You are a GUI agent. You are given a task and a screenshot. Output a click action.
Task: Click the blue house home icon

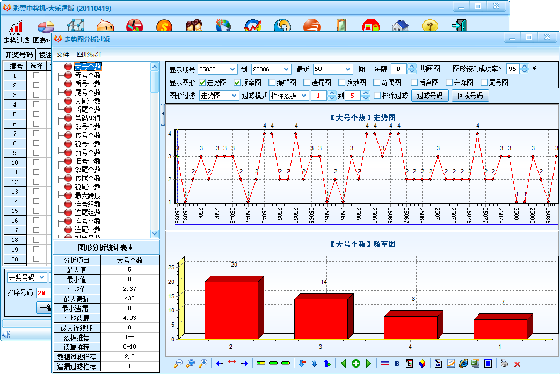pos(399,26)
